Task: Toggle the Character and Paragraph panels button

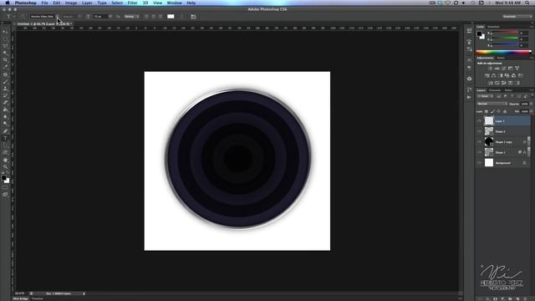Action: (x=193, y=17)
